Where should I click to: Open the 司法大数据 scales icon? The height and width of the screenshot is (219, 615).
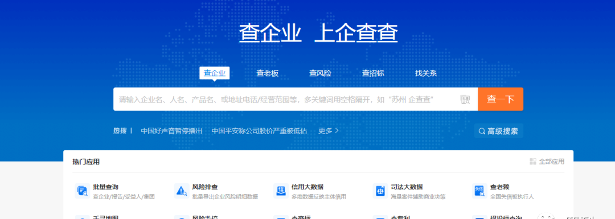pyautogui.click(x=380, y=191)
